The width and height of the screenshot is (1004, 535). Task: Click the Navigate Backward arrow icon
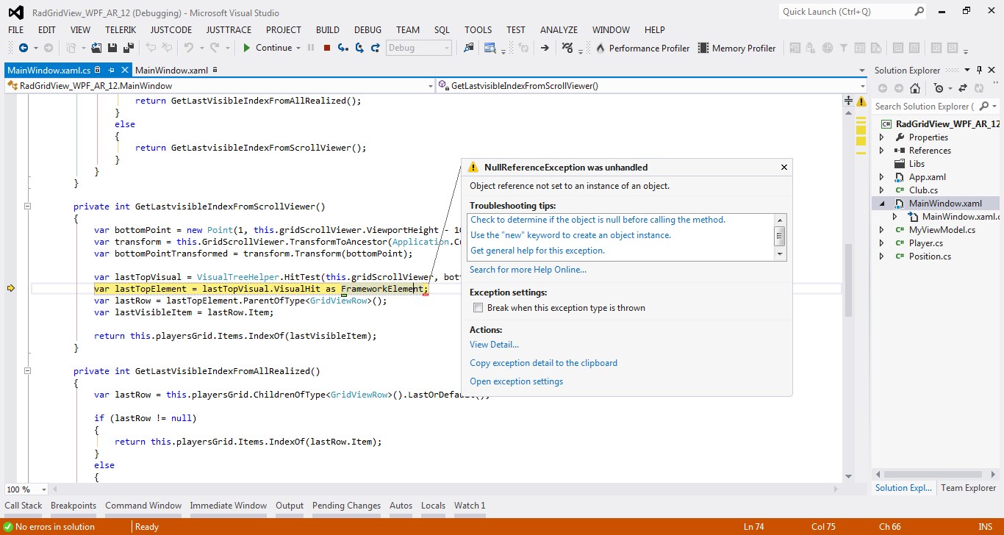coord(24,48)
